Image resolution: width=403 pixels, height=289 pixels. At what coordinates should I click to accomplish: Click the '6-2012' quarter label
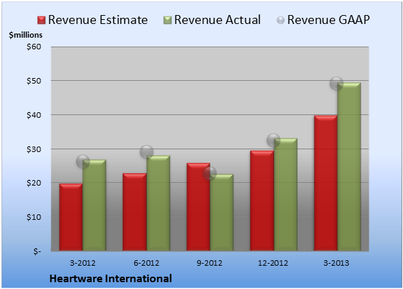pyautogui.click(x=147, y=263)
